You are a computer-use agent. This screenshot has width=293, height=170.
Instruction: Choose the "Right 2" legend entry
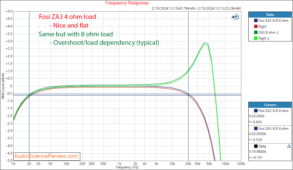pyautogui.click(x=264, y=38)
